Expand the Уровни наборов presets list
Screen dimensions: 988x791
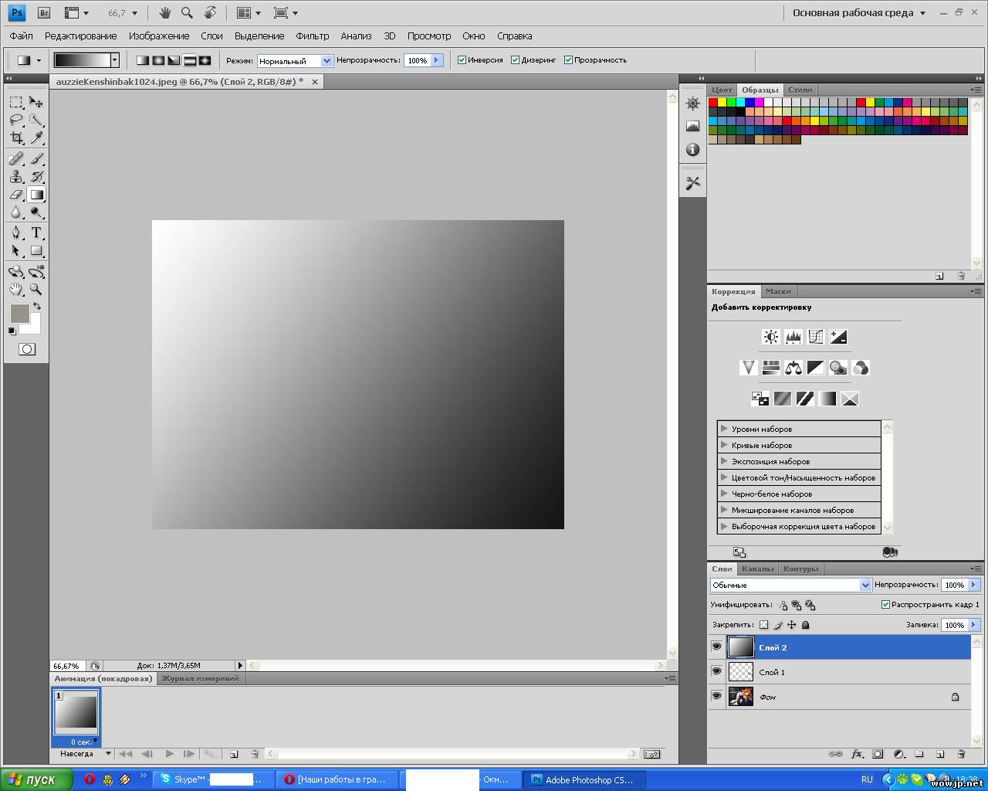[724, 429]
